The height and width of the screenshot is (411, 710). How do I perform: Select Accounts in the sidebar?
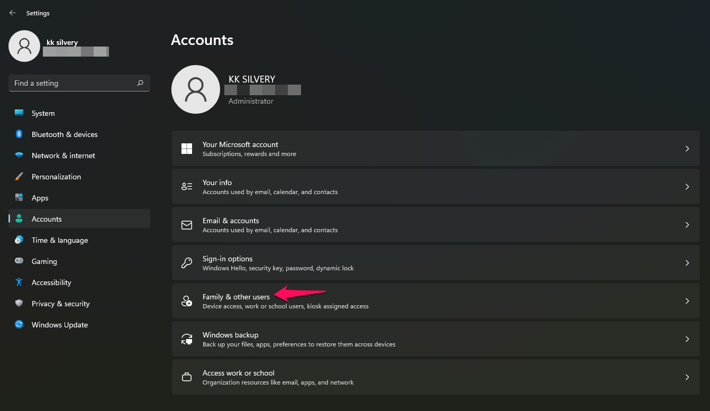click(47, 218)
